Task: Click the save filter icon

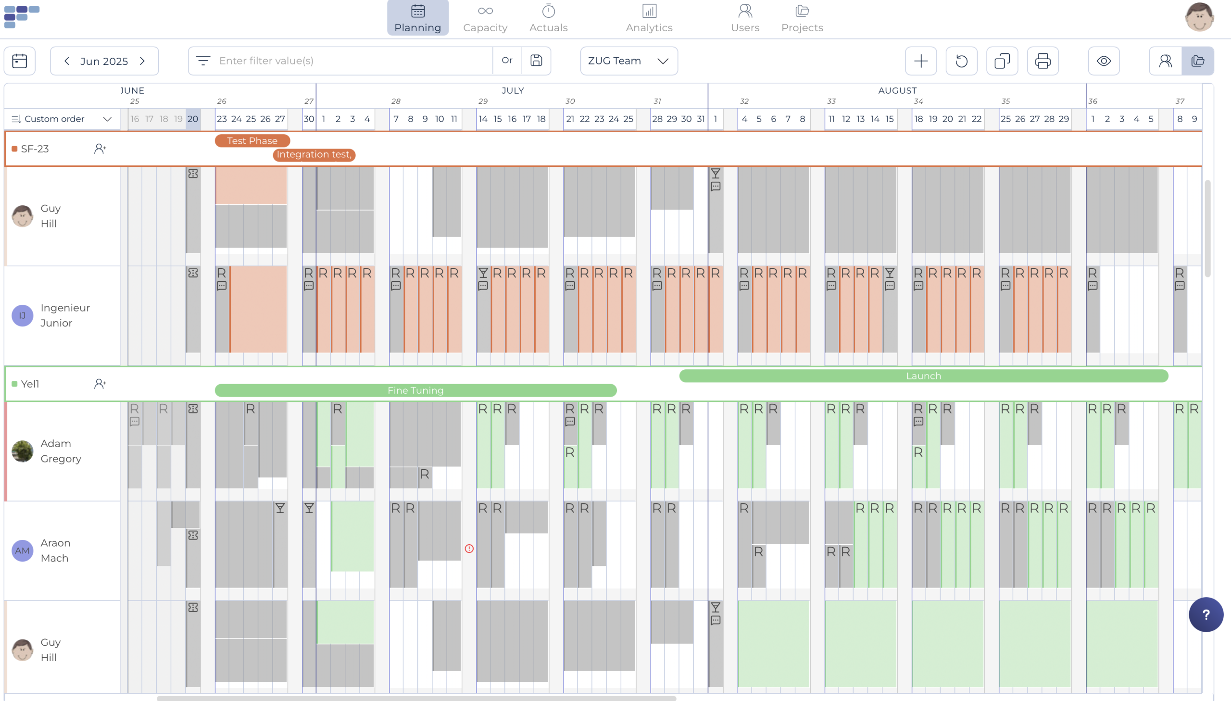Action: (x=536, y=61)
